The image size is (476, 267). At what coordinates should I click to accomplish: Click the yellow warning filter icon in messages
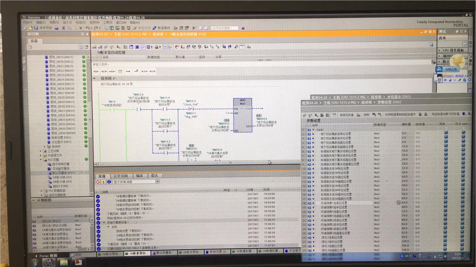pyautogui.click(x=103, y=182)
